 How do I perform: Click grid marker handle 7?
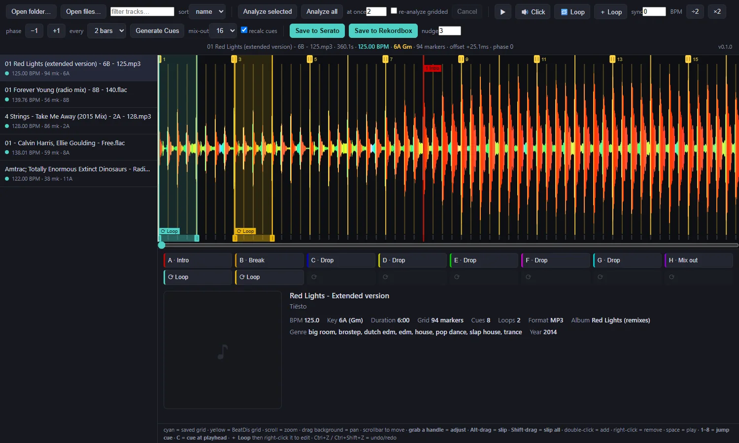coord(385,59)
